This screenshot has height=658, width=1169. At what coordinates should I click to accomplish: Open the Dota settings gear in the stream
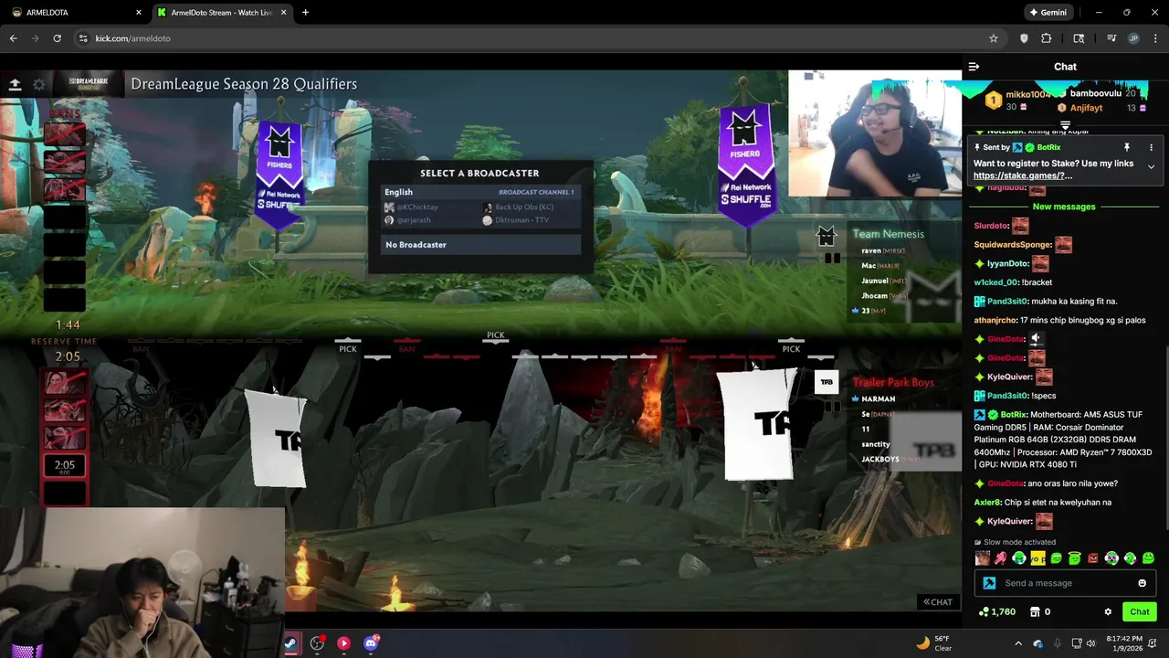39,84
